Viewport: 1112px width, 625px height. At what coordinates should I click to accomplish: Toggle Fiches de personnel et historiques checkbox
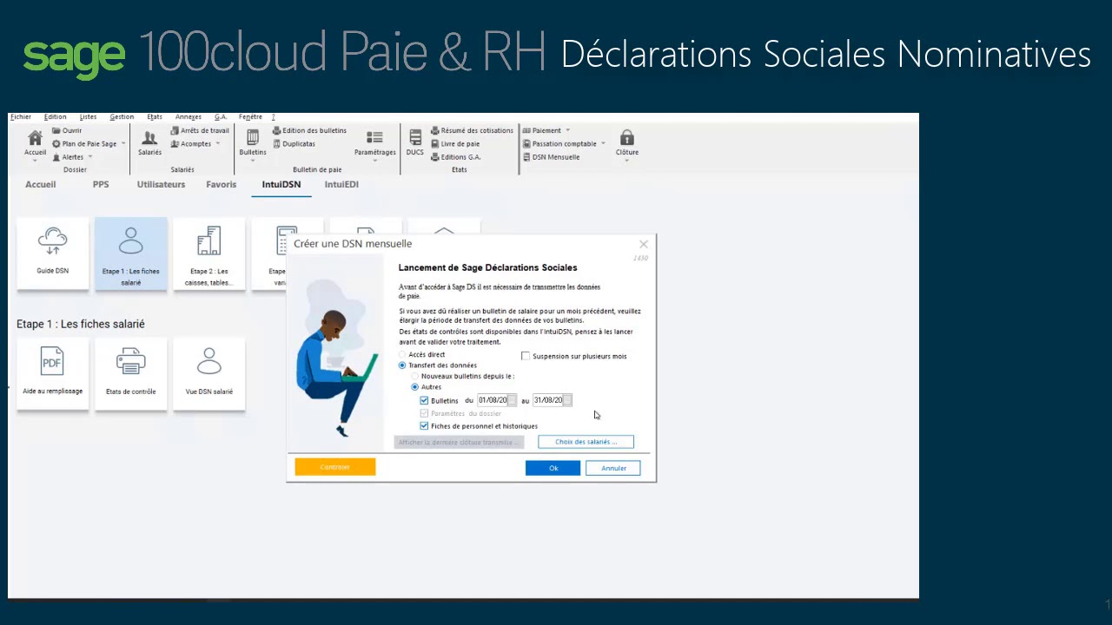[x=424, y=426]
